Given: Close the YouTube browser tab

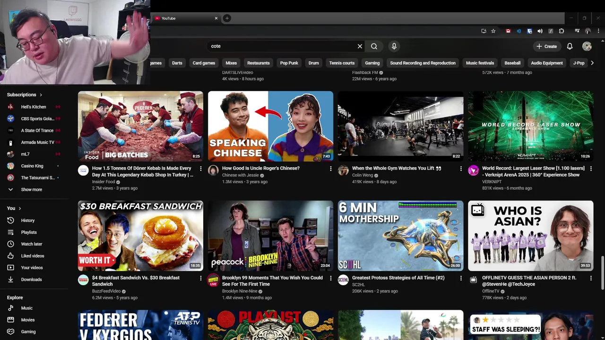Looking at the screenshot, I should click(216, 18).
